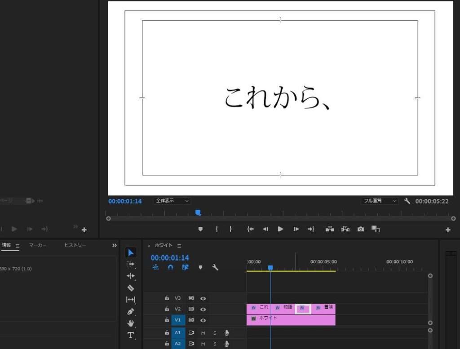Toggle snap magnet in timeline
460x349 pixels.
tap(170, 267)
